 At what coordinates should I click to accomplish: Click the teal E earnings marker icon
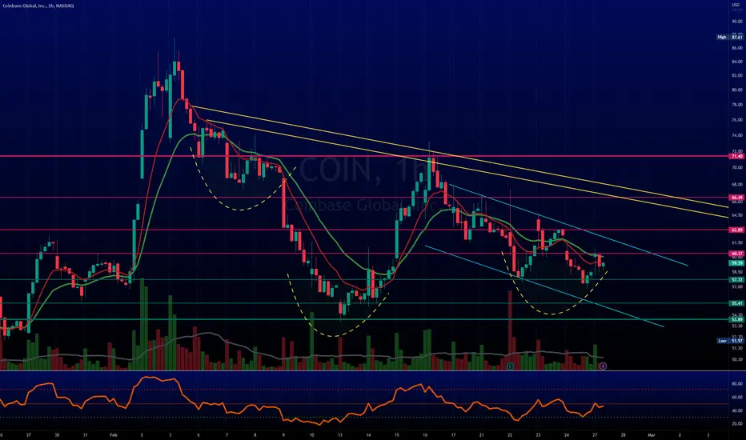click(x=510, y=366)
